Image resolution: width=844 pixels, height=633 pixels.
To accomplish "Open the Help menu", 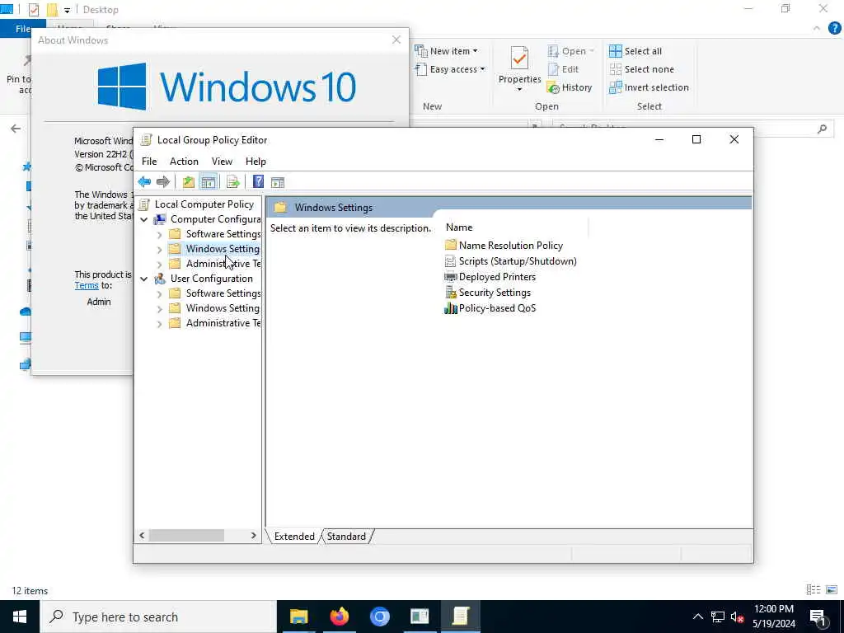I will point(256,162).
